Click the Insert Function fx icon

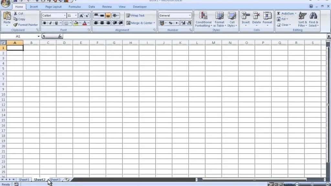(x=60, y=36)
